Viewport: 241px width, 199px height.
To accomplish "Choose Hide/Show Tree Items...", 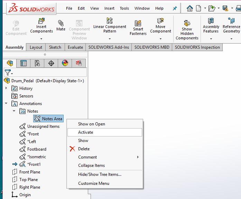I will pos(105,174).
